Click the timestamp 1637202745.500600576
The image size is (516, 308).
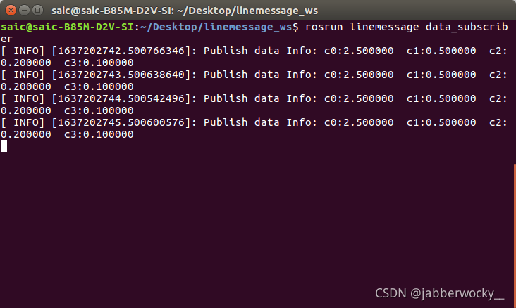pos(121,122)
